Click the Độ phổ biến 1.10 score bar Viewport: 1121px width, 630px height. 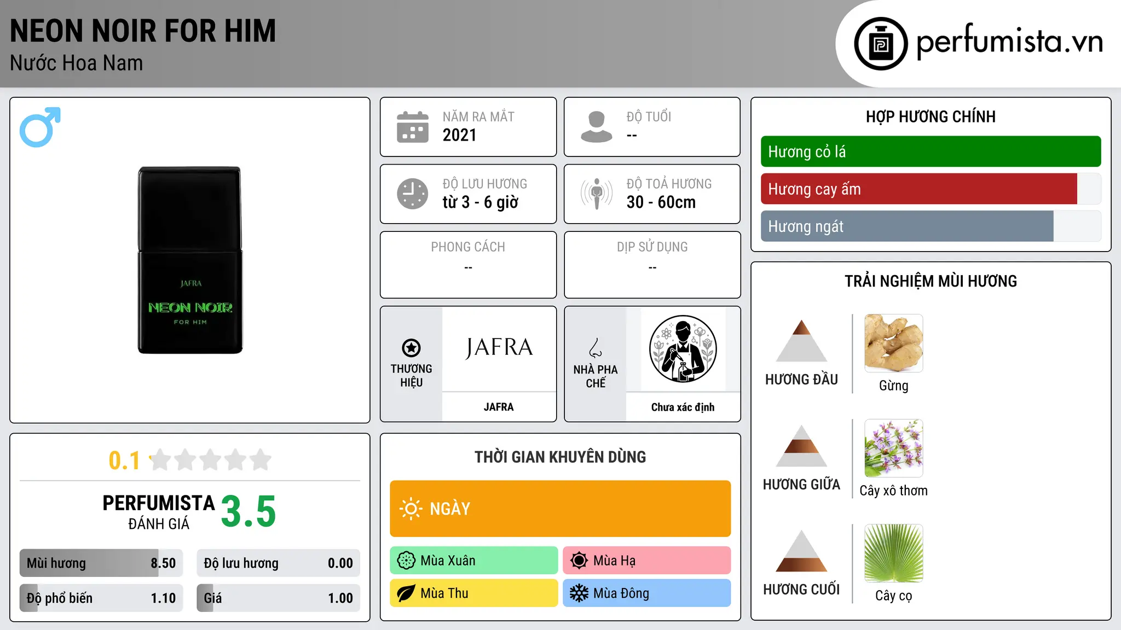(101, 598)
